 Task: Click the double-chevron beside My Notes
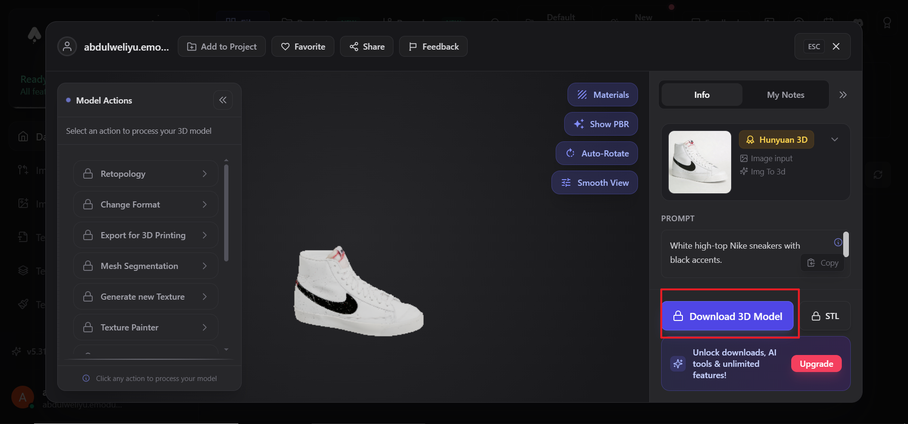tap(843, 95)
